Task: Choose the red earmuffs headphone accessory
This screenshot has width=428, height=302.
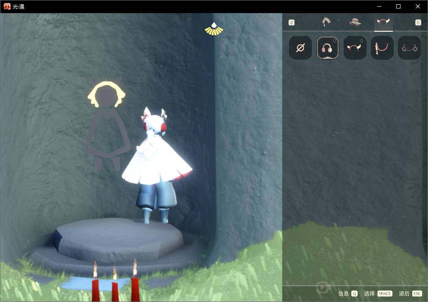Action: [x=328, y=48]
